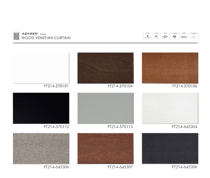Pick the reddish brown PT214-645307 swatch
This screenshot has height=178, width=210.
pyautogui.click(x=105, y=148)
